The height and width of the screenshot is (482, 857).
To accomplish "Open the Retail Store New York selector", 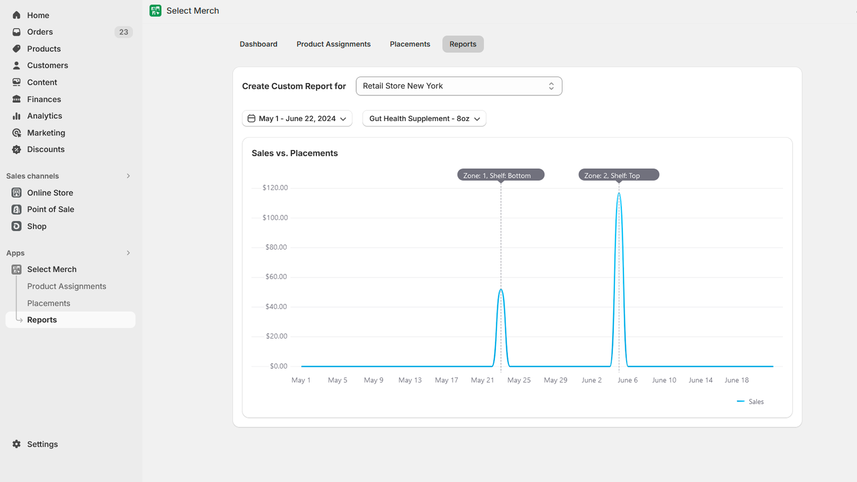I will coord(458,86).
